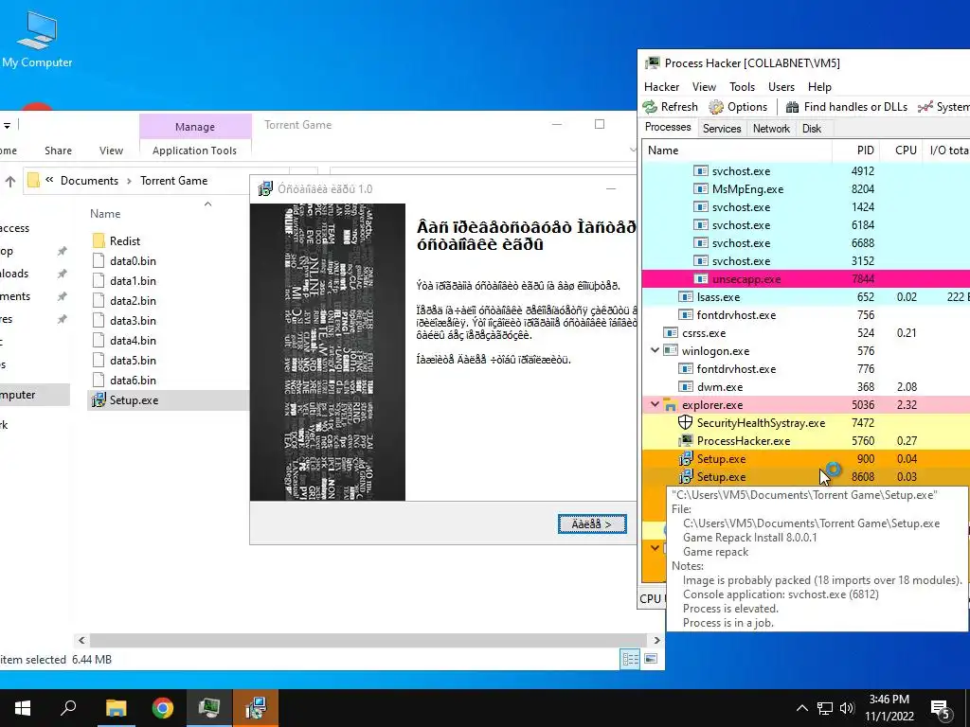
Task: Click the Setup.exe icon with PID 8608
Action: pos(686,476)
